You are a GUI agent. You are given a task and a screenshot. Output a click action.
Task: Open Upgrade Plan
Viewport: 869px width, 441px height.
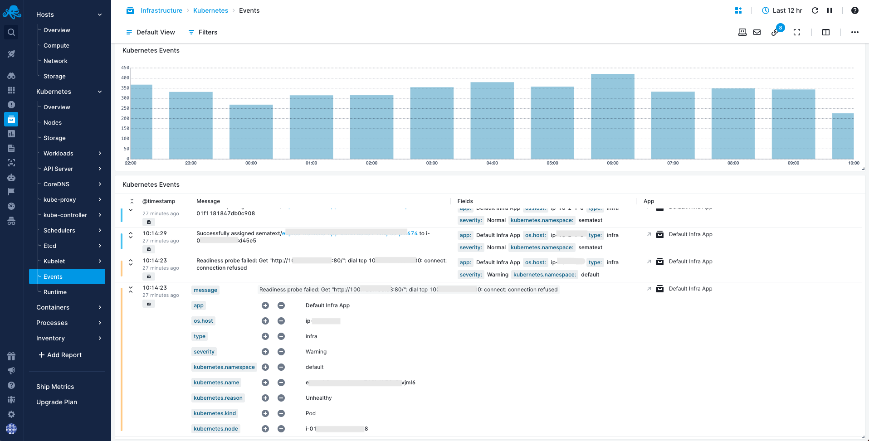[57, 402]
